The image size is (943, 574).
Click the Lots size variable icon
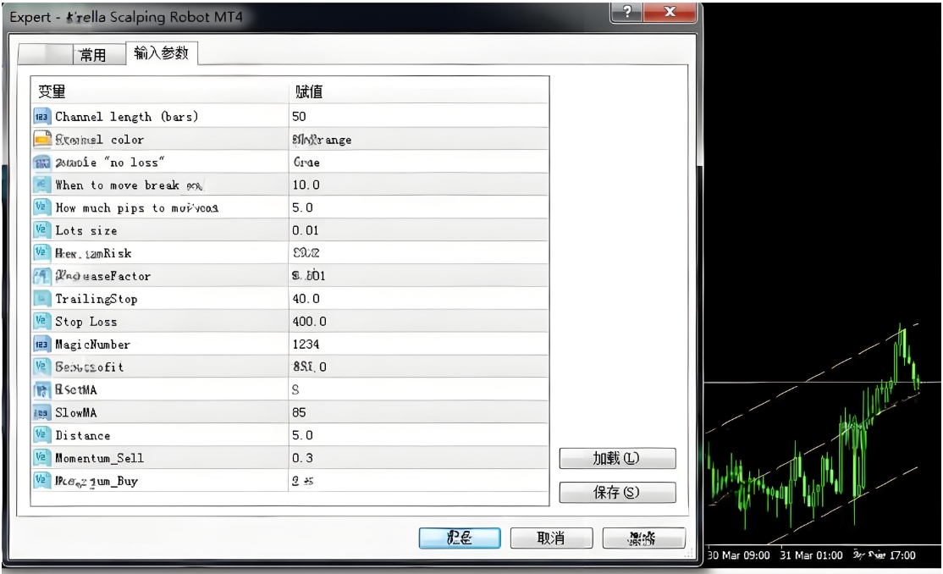click(x=41, y=229)
